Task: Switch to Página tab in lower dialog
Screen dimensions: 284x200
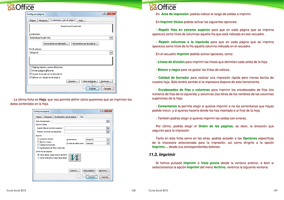Action: (39, 117)
